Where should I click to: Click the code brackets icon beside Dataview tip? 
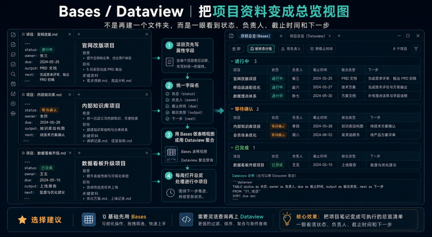186,220
